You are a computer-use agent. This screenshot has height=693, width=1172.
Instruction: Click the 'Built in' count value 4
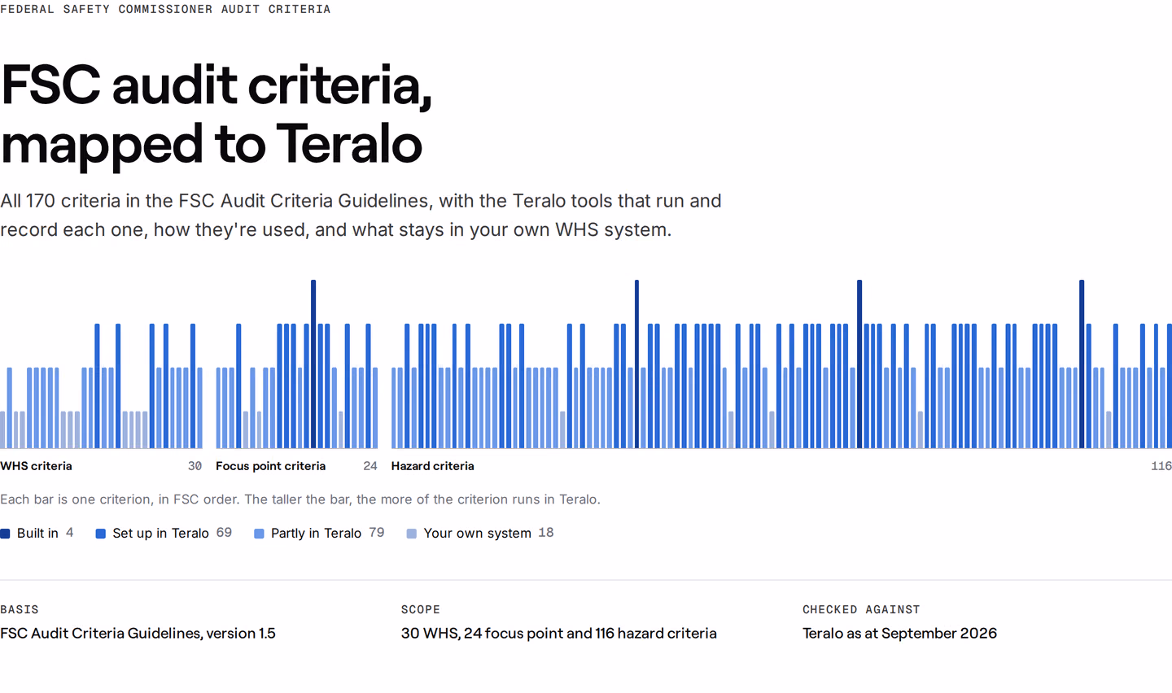click(x=69, y=533)
